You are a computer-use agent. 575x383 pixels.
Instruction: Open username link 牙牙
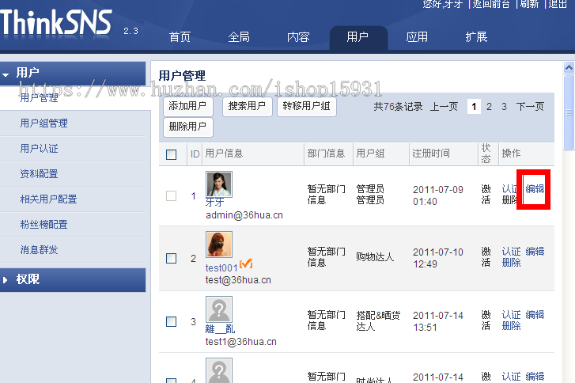point(215,203)
